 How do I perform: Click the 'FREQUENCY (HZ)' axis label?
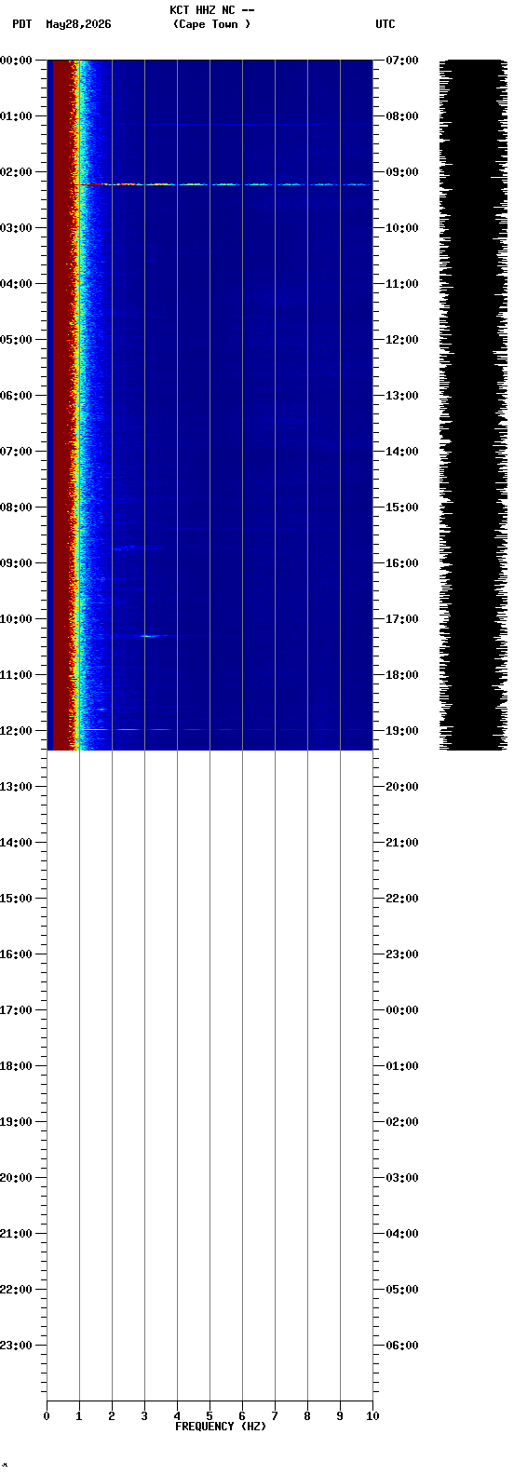point(221,1427)
